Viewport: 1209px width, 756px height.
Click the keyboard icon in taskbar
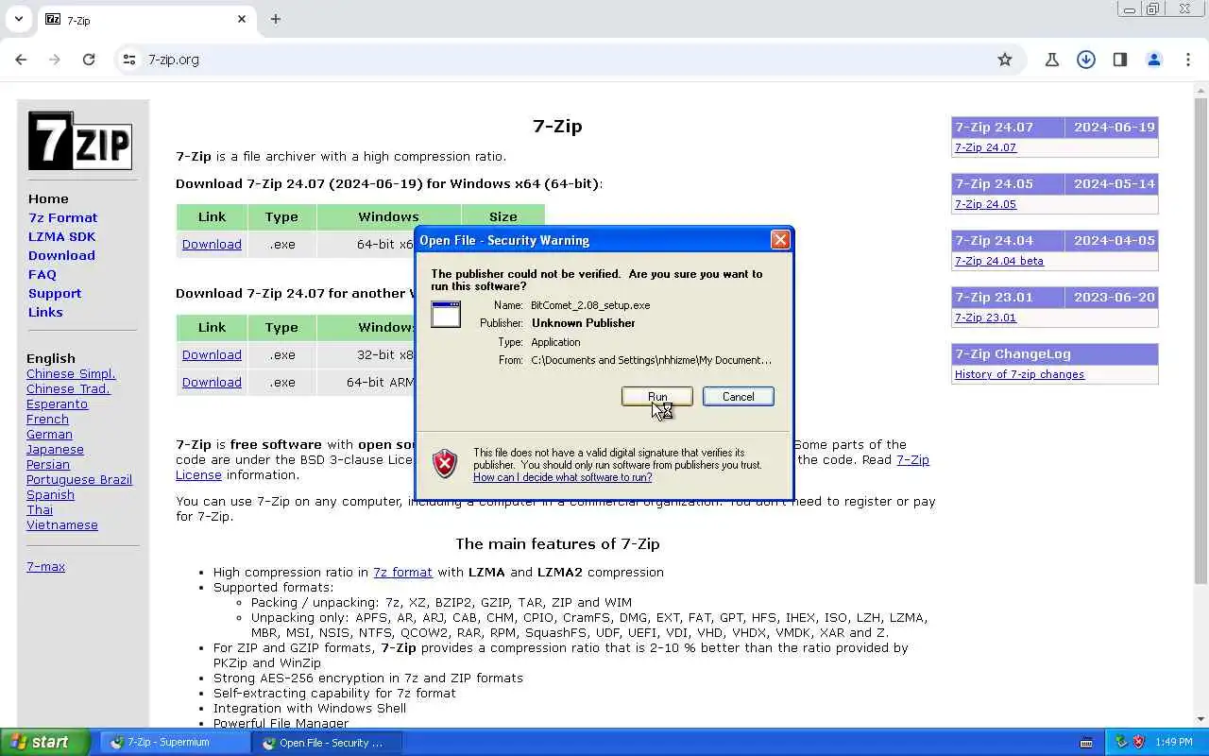(1086, 742)
